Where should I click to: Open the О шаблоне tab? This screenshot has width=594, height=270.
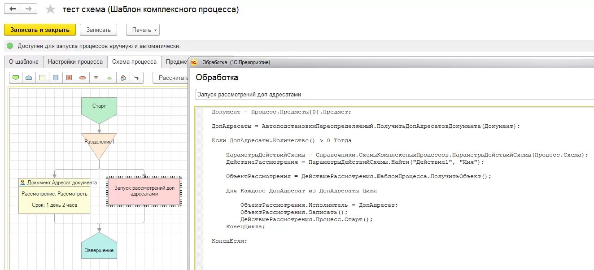pyautogui.click(x=23, y=62)
